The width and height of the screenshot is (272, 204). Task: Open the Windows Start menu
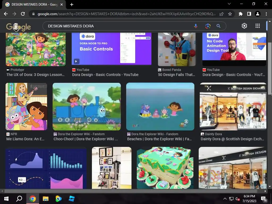coord(6,199)
